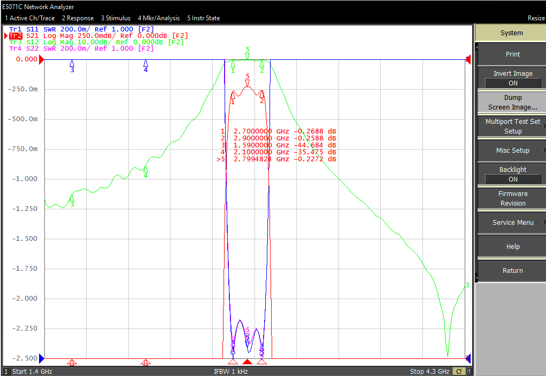Open the Mkr/Analysis menu
Viewport: 546px width, 376px height.
(x=158, y=18)
